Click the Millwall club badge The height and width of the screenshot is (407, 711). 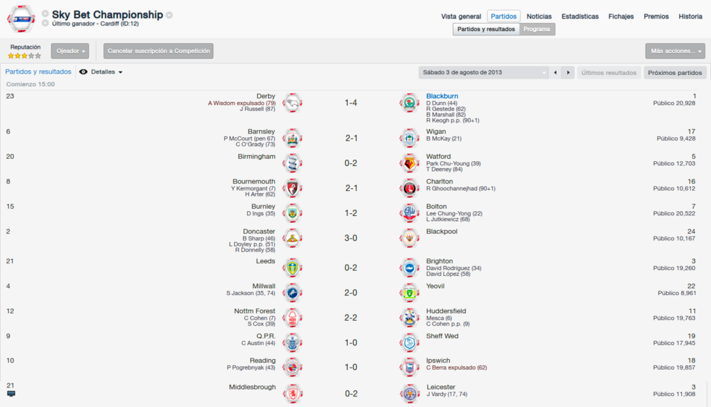(292, 292)
